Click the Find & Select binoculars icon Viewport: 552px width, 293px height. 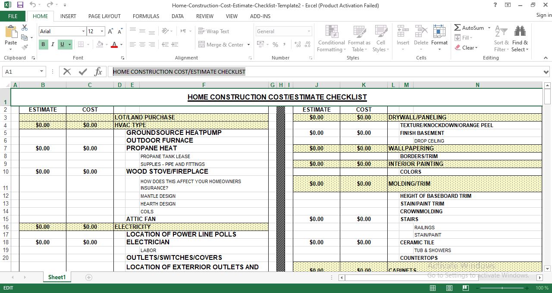[520, 32]
